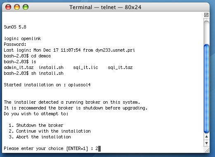This screenshot has height=157, width=215.
Task: Click the 'Continue with the installation' line
Action: click(50, 131)
